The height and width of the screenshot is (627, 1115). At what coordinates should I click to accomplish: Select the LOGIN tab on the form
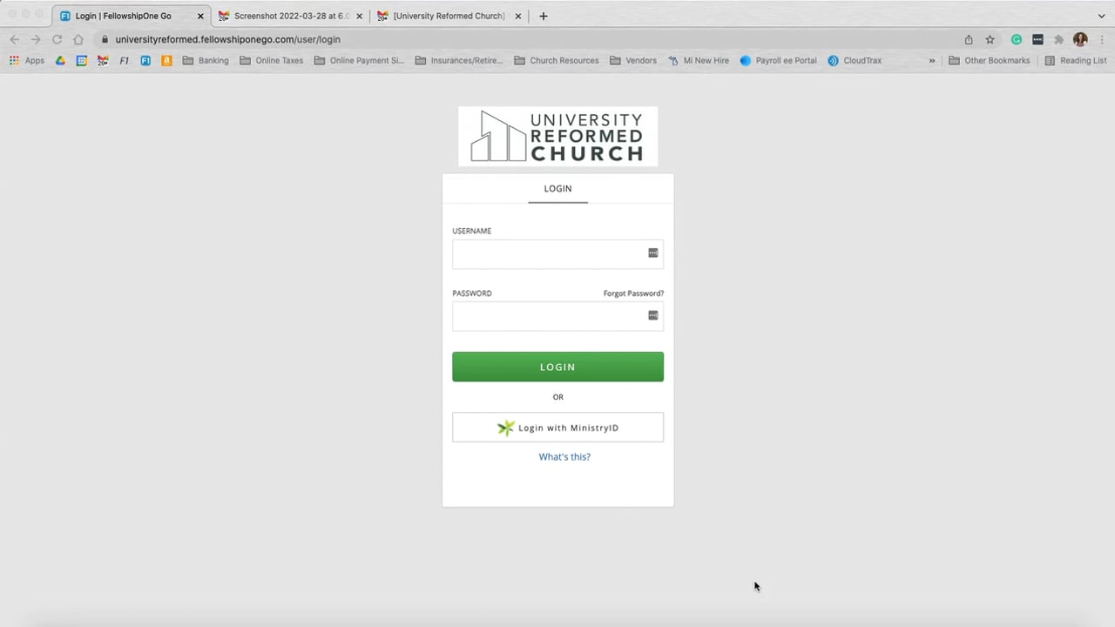557,188
